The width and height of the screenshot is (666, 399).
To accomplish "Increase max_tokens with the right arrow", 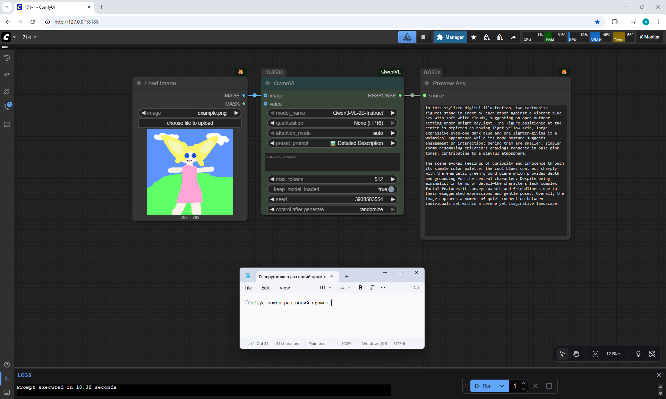I will pyautogui.click(x=393, y=179).
